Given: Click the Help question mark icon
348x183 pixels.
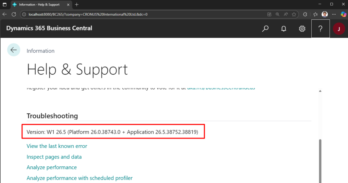Looking at the screenshot, I should [320, 29].
